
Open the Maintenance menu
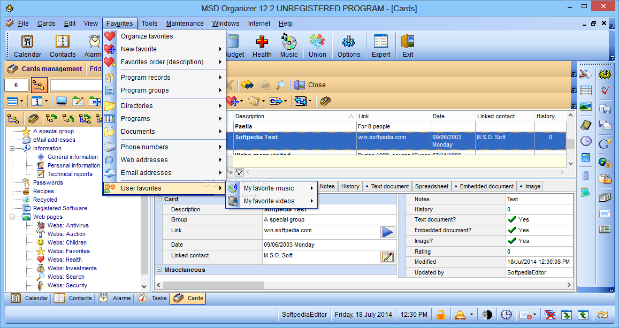[x=185, y=24]
